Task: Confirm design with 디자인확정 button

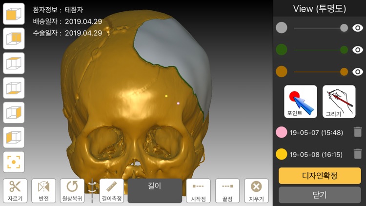Action: pos(320,176)
